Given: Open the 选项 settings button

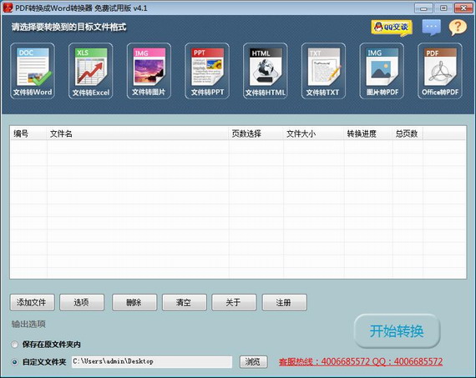Looking at the screenshot, I should click(x=82, y=302).
